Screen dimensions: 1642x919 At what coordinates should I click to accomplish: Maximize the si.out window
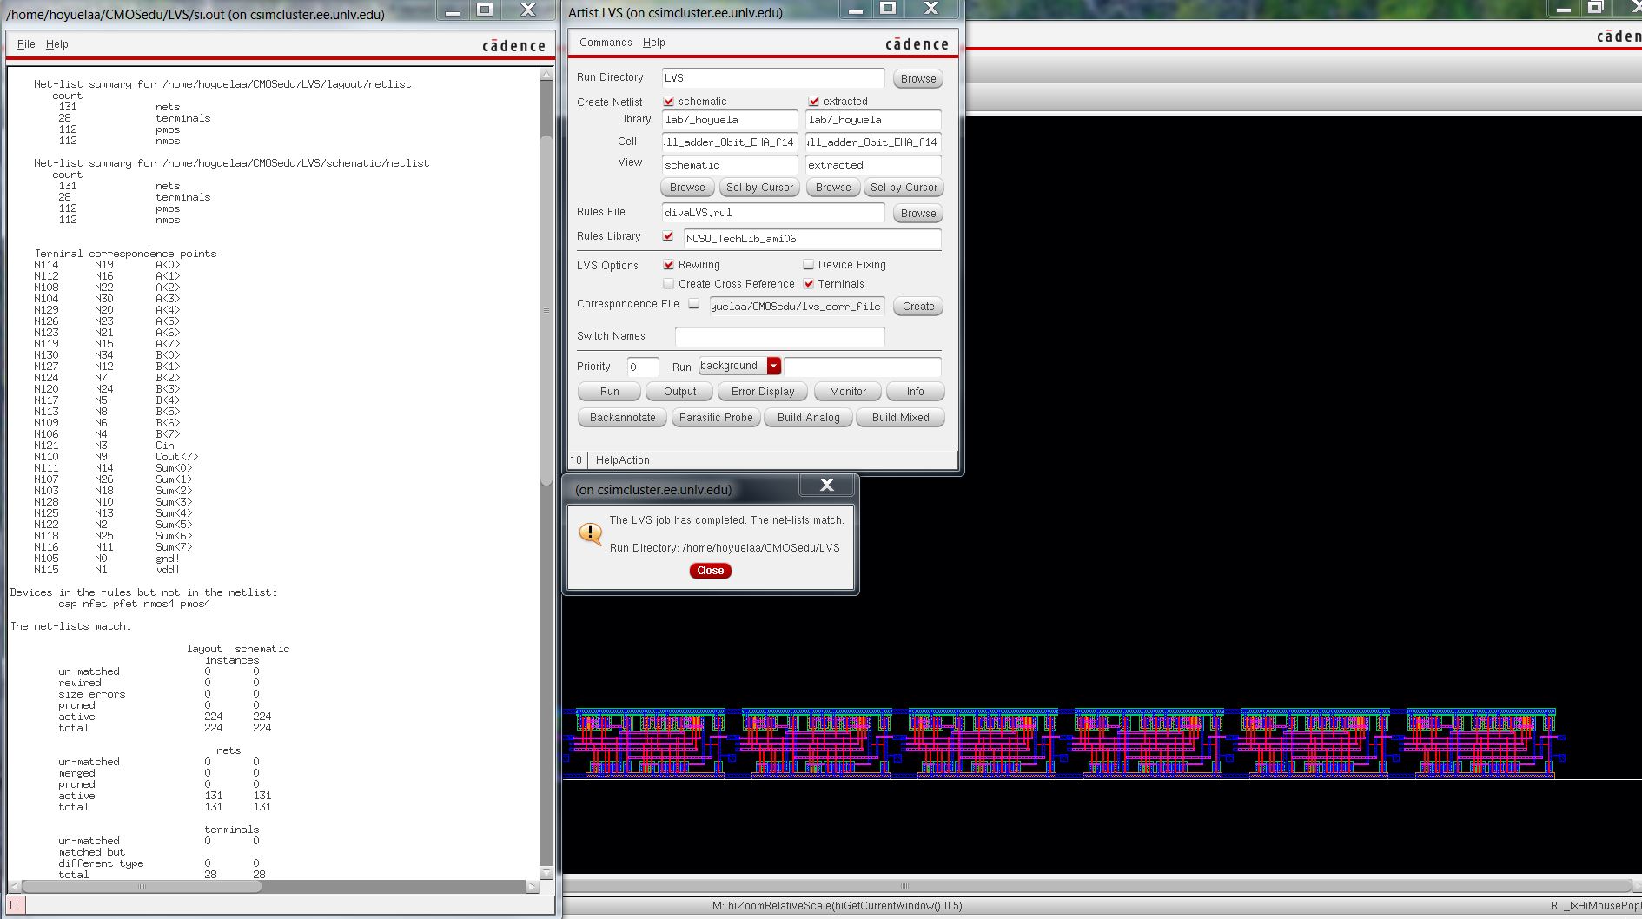(x=485, y=10)
